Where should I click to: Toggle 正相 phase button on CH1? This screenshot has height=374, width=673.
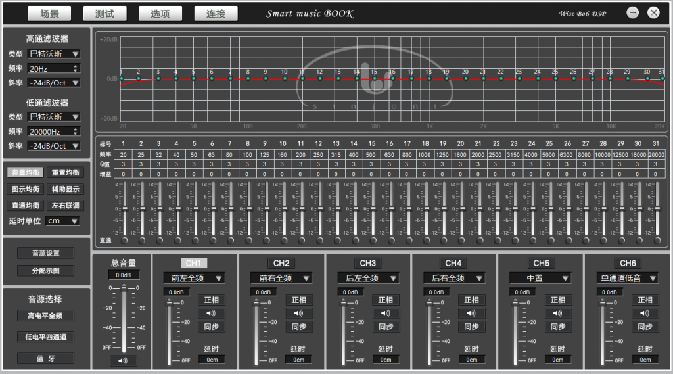(x=211, y=300)
